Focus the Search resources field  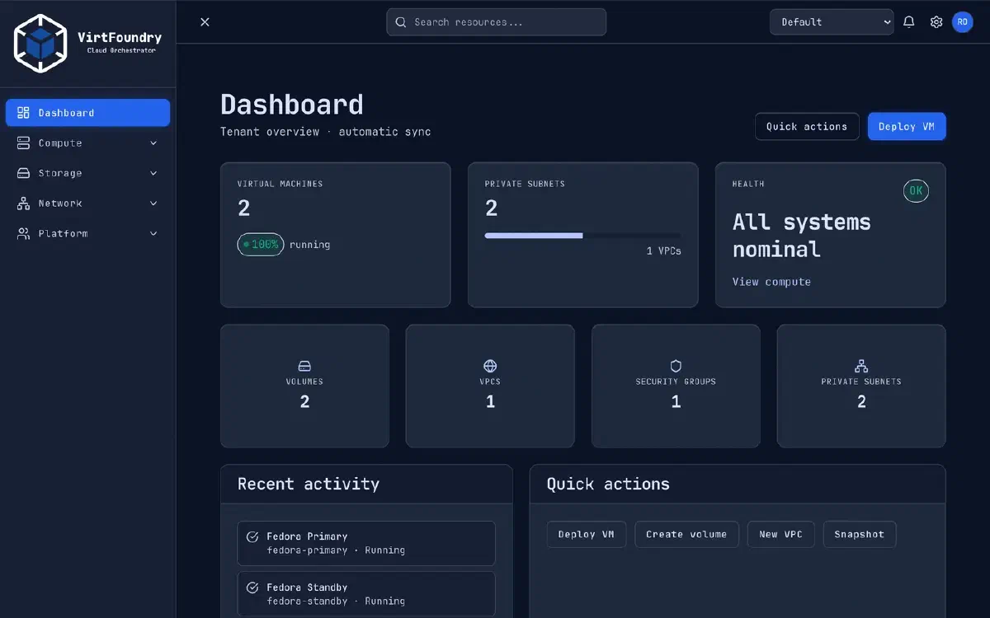coord(497,22)
